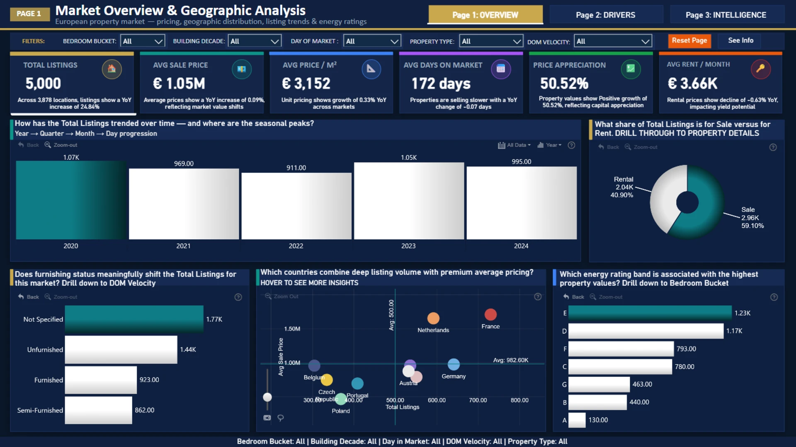Open the Year granularity selector on trend chart
Image resolution: width=796 pixels, height=447 pixels.
tap(550, 145)
